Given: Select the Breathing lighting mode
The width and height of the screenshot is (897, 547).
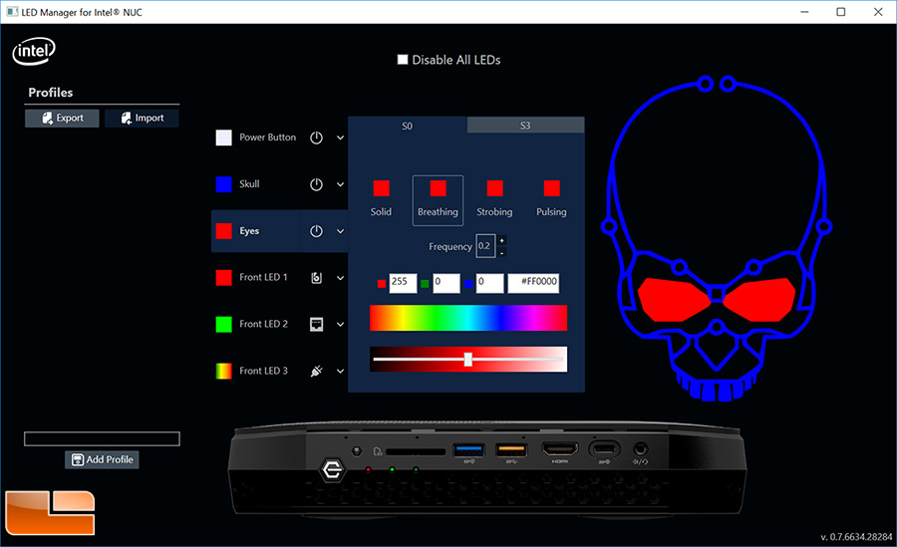Looking at the screenshot, I should (438, 200).
